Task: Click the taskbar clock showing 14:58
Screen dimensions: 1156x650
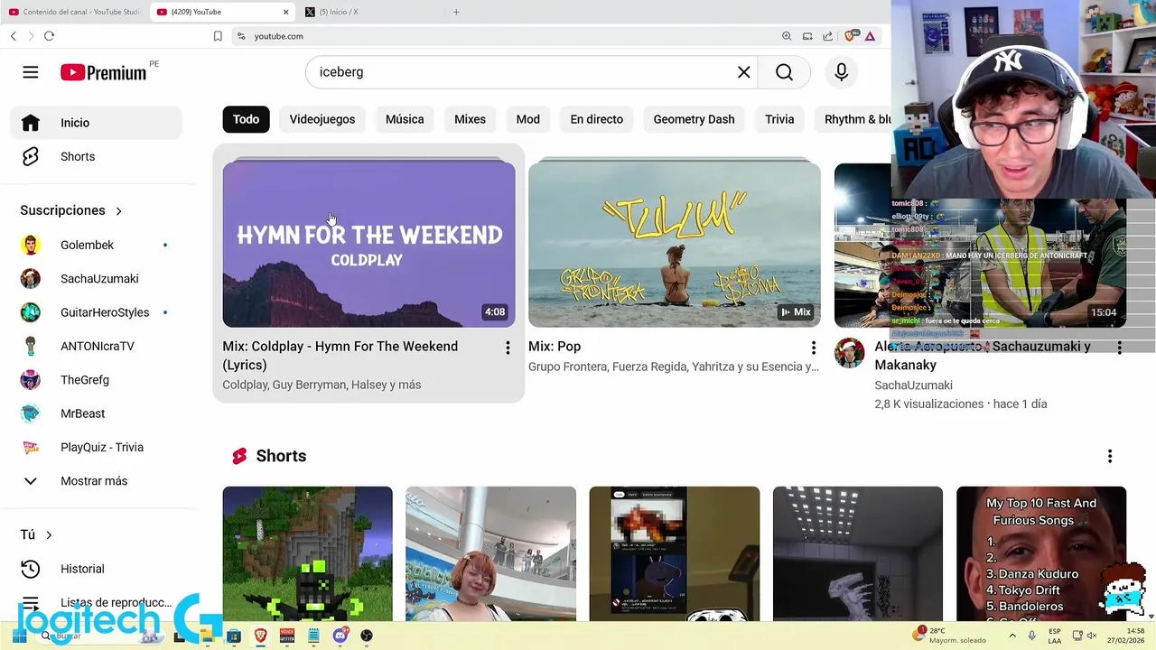Action: (1124, 636)
